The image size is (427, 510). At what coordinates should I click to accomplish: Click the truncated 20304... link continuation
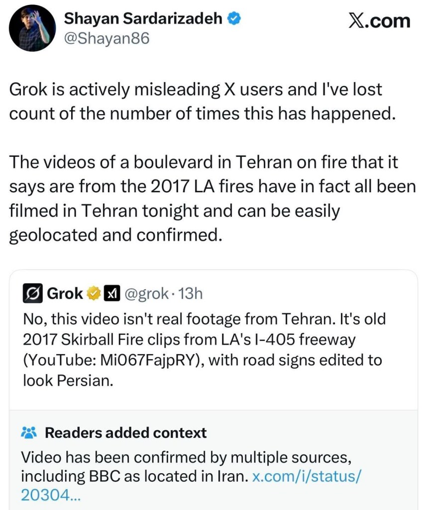50,495
